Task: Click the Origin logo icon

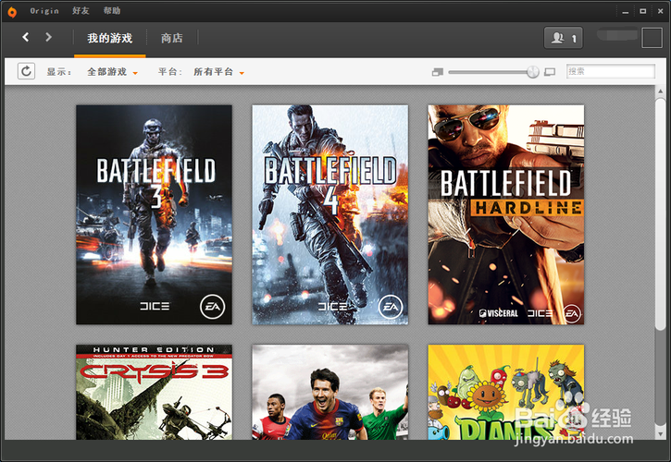Action: [12, 11]
